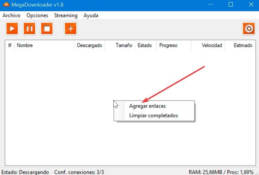
Task: Maximize the MegaDownloader window
Action: 231,5
